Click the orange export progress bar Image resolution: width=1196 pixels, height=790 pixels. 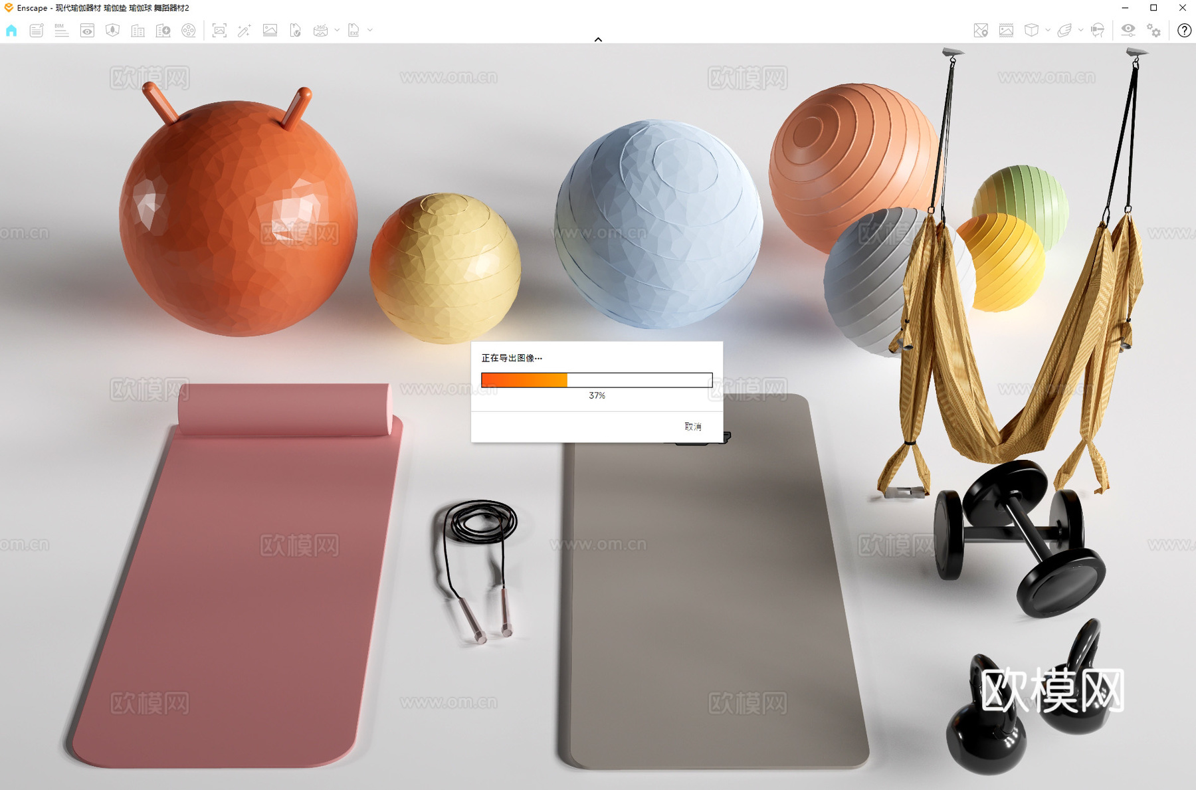pyautogui.click(x=597, y=380)
